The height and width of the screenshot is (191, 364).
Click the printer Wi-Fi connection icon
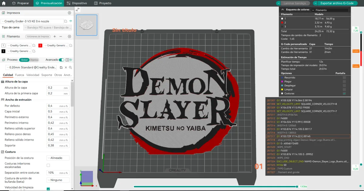click(x=71, y=21)
